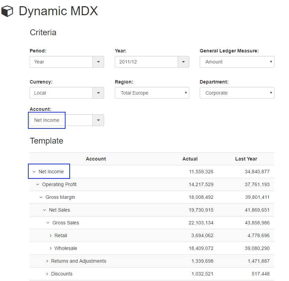This screenshot has width=289, height=281.
Task: Open the General Ledger Measure select box
Action: click(x=237, y=62)
